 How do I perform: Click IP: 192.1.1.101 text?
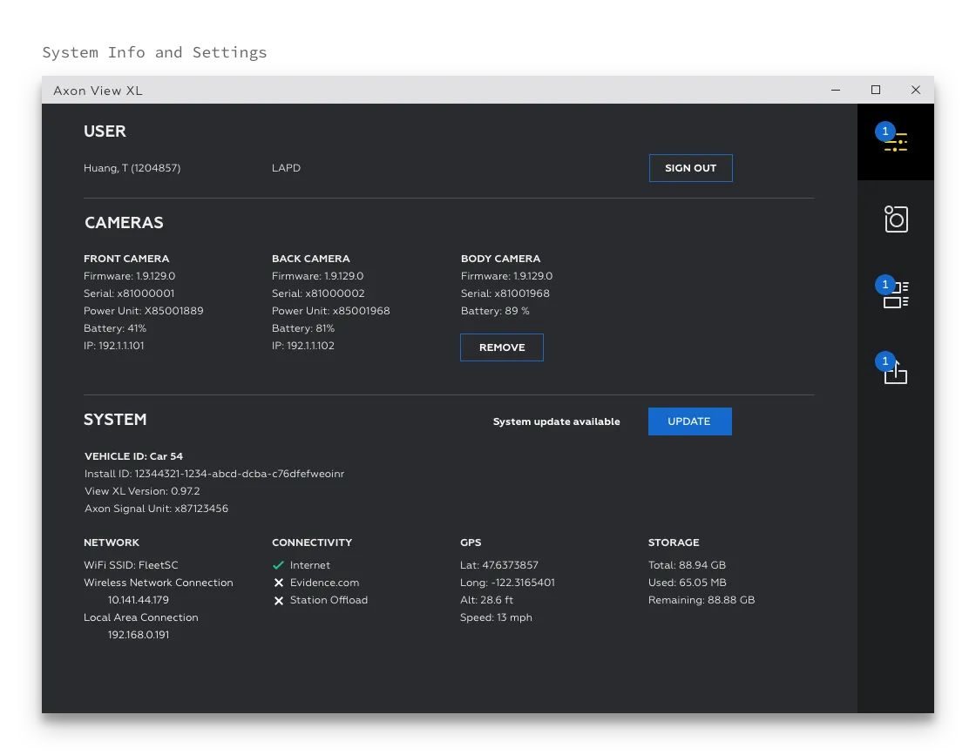[114, 345]
